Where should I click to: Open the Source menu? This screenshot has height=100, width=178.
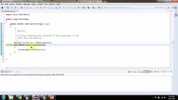12,4
